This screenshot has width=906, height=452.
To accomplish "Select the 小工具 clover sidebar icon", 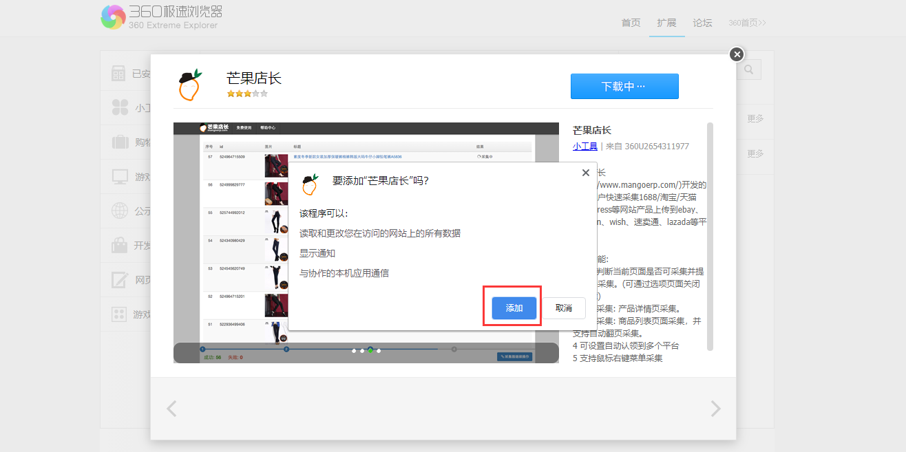I will coord(120,108).
